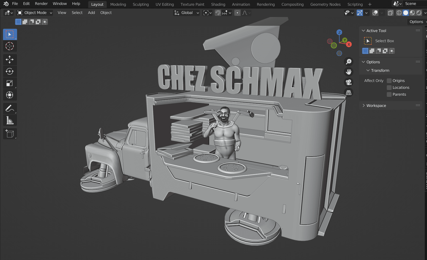The image size is (427, 260).
Task: Open the editor type dropdown
Action: [x=9, y=13]
